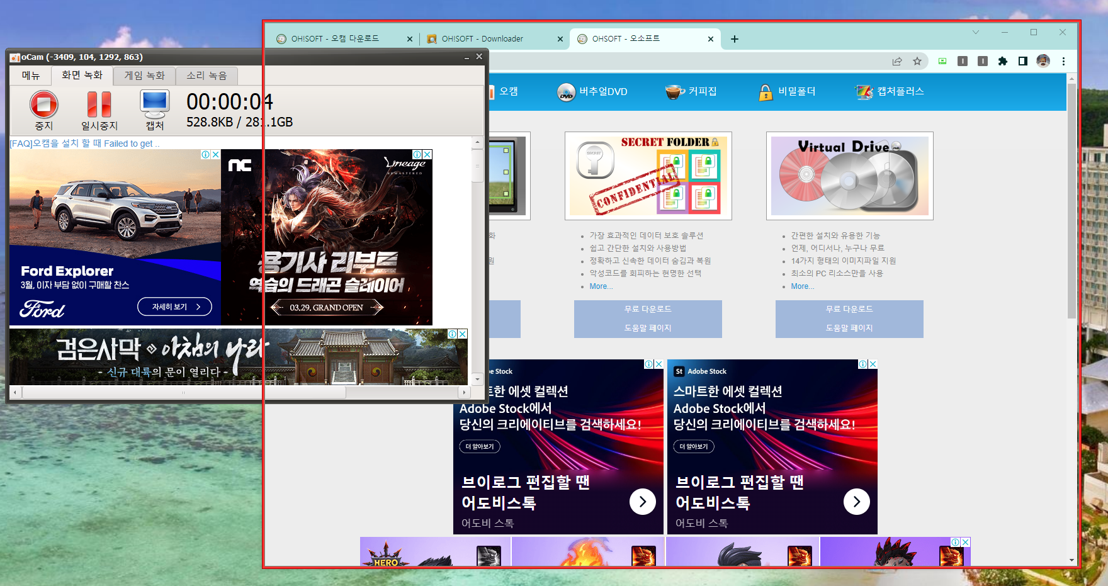
Task: Maximize the Chrome window
Action: 1034,32
